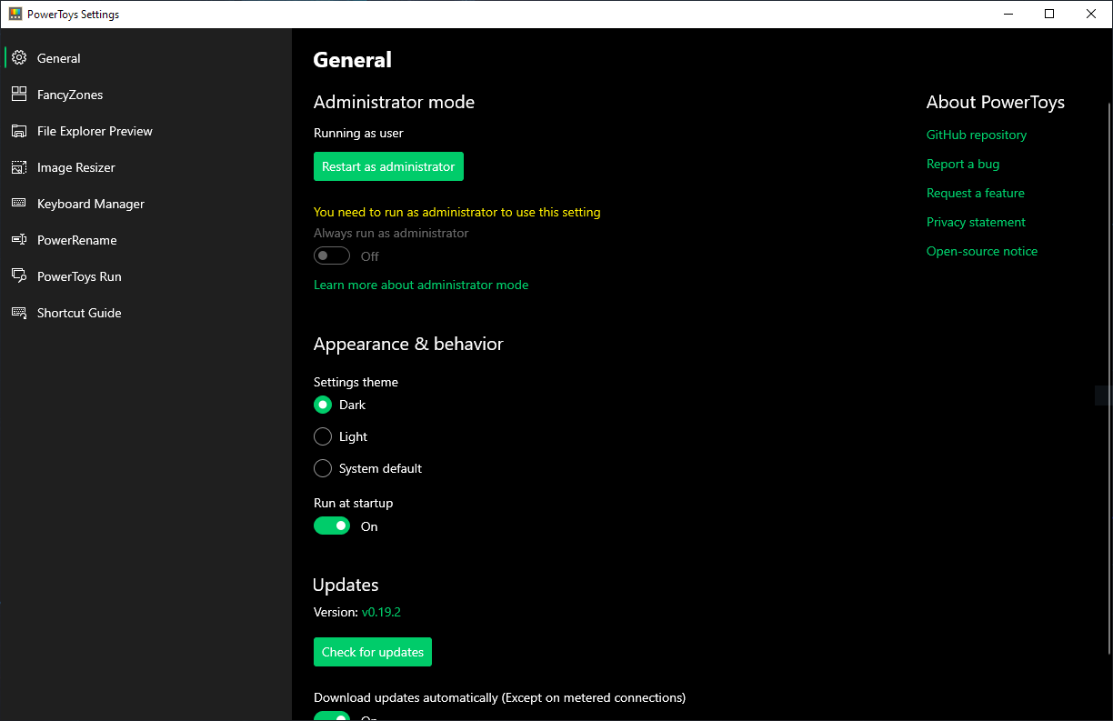Click the PowerRename icon in sidebar
The height and width of the screenshot is (721, 1113).
point(19,240)
